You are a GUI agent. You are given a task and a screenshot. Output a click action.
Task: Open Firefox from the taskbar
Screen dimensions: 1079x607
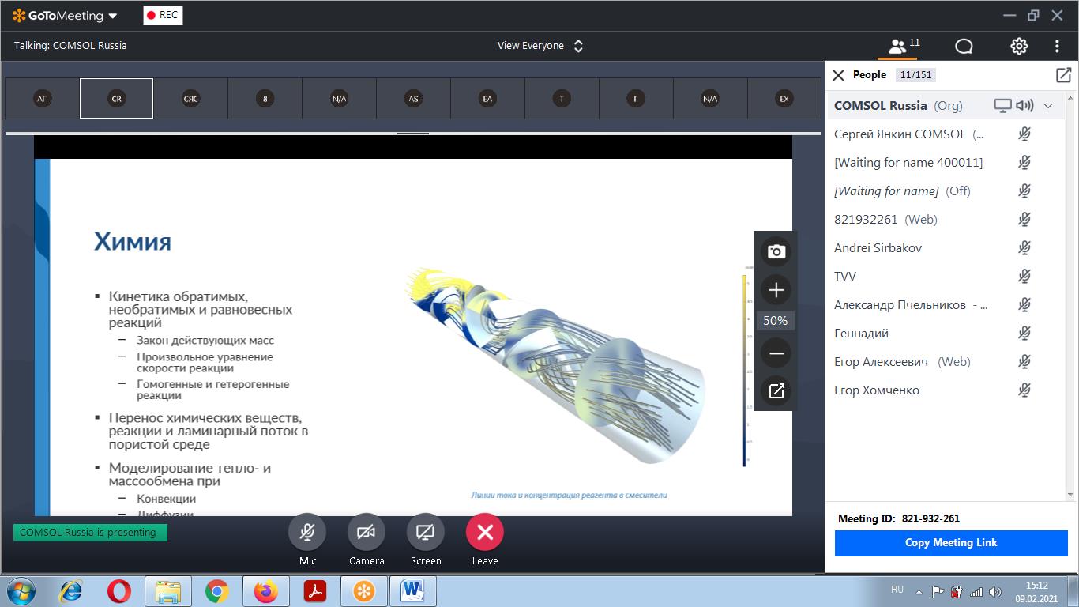pos(266,591)
